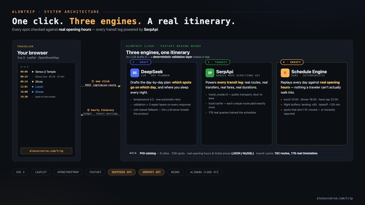Click the Schedule Engine clock icon

[x=285, y=73]
